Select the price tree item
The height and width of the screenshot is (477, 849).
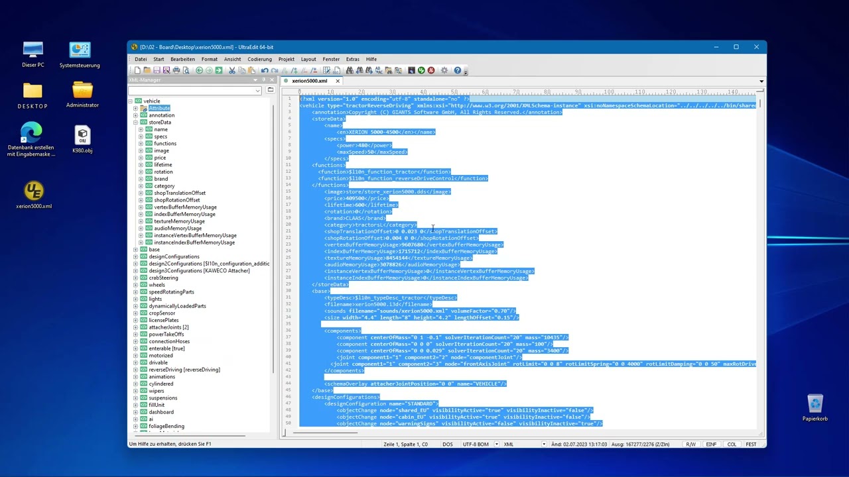[x=160, y=158]
